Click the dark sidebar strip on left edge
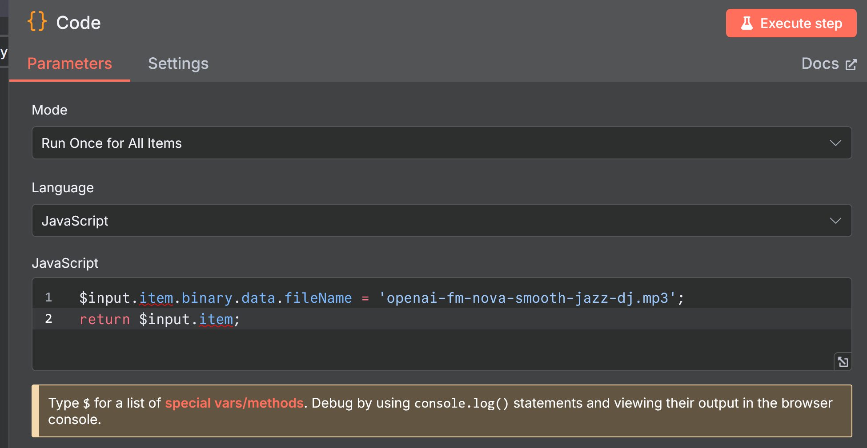This screenshot has height=448, width=867. pyautogui.click(x=4, y=222)
